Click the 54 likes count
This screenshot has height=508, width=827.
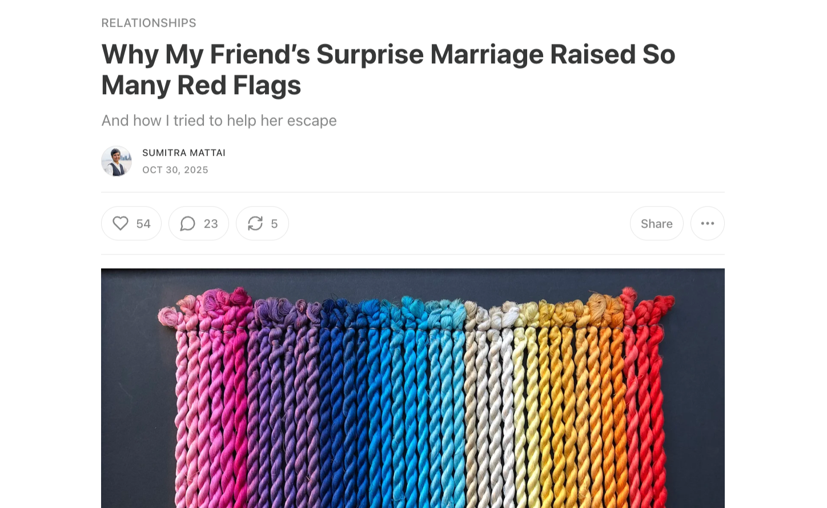coord(143,224)
